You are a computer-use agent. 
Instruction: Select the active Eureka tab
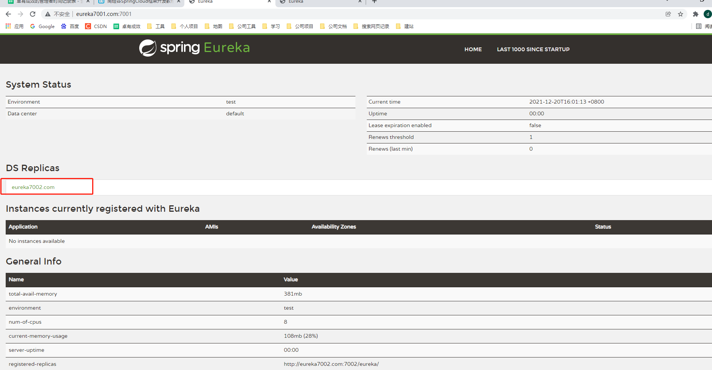[x=230, y=2]
